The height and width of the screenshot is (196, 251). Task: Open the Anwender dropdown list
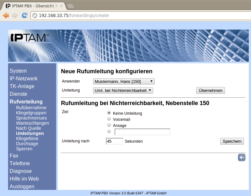(x=124, y=82)
